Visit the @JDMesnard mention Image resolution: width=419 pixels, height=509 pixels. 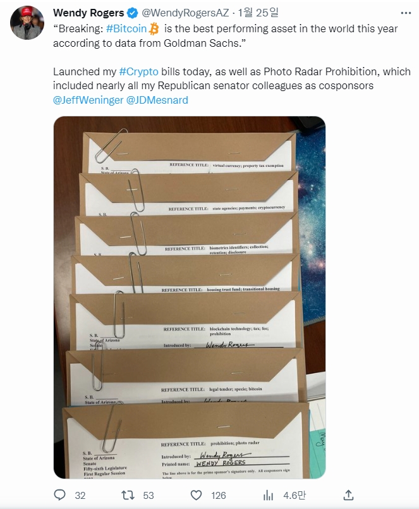pos(157,100)
